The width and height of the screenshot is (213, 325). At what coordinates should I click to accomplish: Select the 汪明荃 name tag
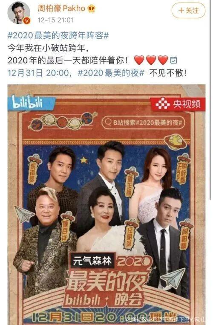pos(130,234)
